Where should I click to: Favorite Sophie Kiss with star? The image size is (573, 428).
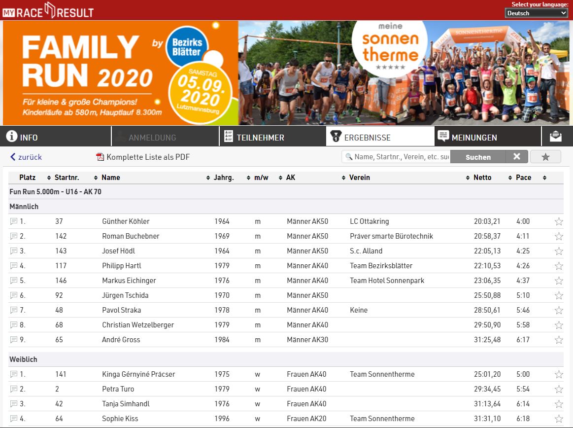559,419
